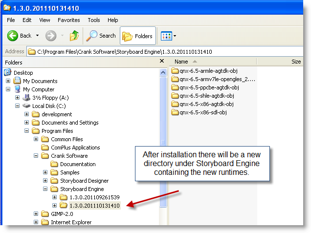Select Storyboard Designer folder label
Screen dimensions: 311x233
coord(84,181)
